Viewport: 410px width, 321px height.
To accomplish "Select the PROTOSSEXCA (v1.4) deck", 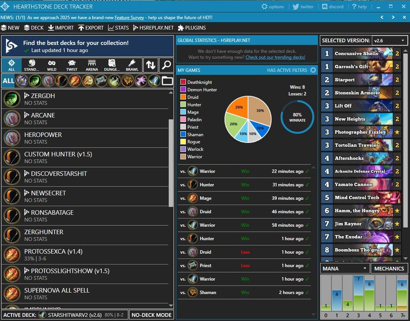I will [85, 255].
